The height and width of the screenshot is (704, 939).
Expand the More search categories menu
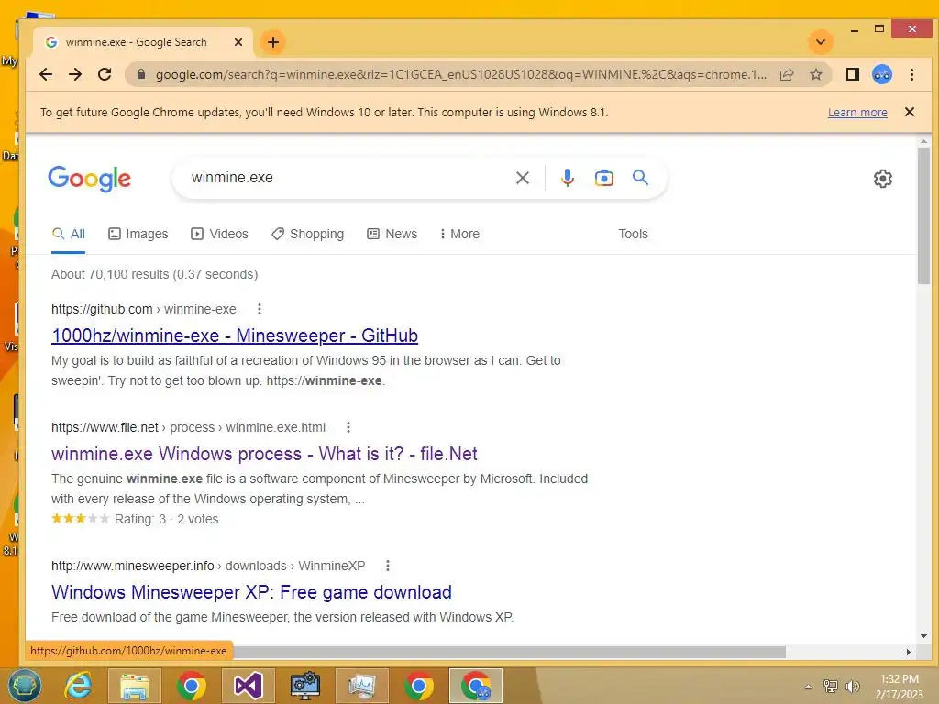pos(459,234)
